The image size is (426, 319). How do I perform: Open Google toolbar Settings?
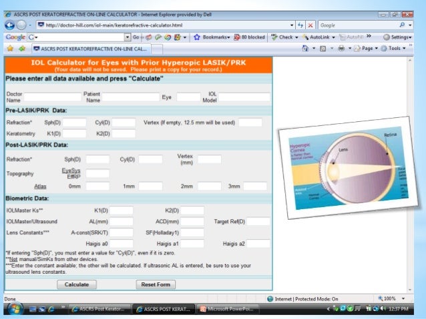pos(397,37)
